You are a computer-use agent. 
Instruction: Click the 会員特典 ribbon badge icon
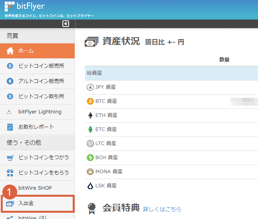(91, 208)
